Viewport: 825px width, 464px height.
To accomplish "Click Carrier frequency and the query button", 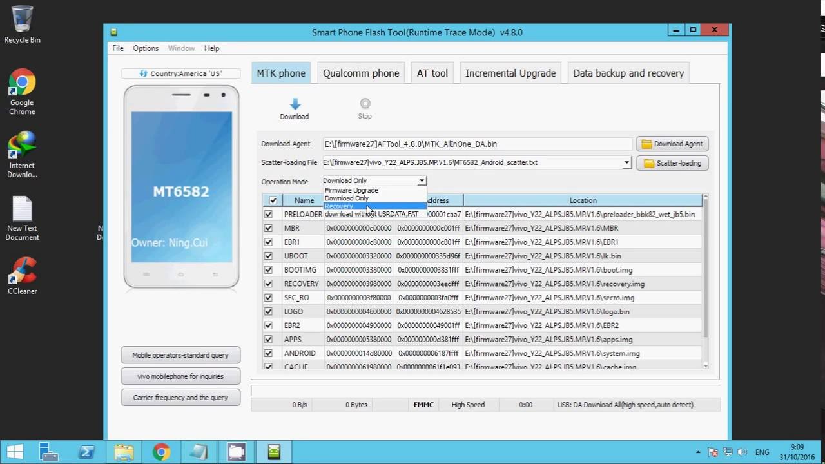I will [180, 398].
